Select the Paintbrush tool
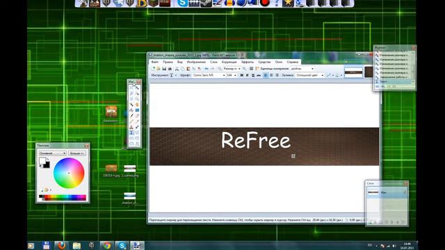 tap(131, 115)
